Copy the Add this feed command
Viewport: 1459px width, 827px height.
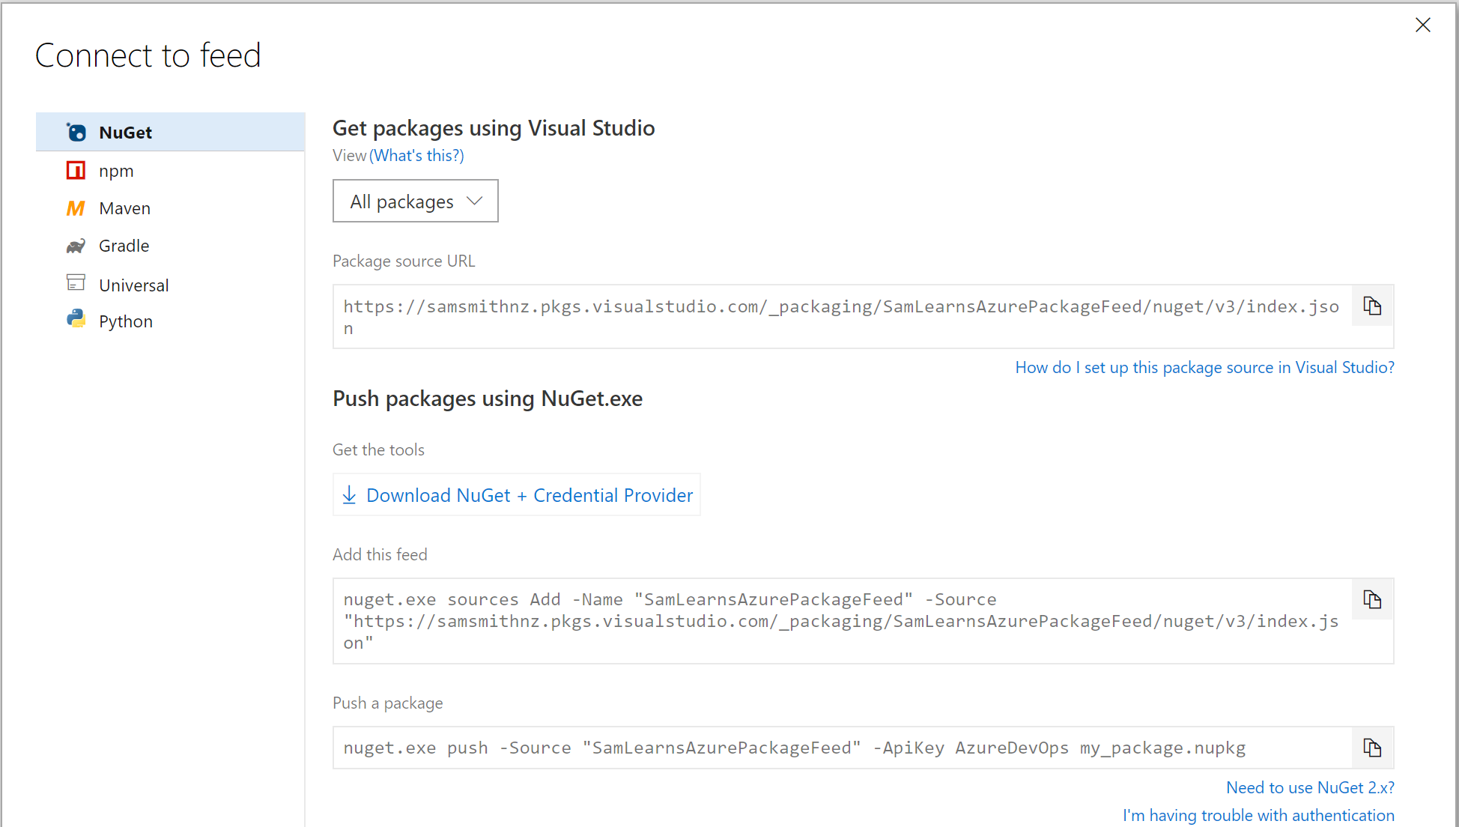click(1372, 600)
